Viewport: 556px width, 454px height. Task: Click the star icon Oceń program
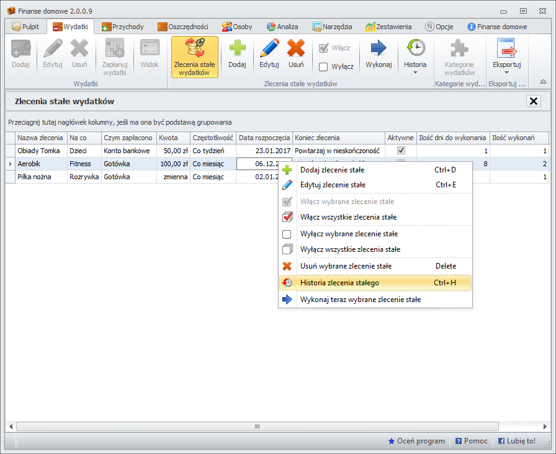[391, 441]
